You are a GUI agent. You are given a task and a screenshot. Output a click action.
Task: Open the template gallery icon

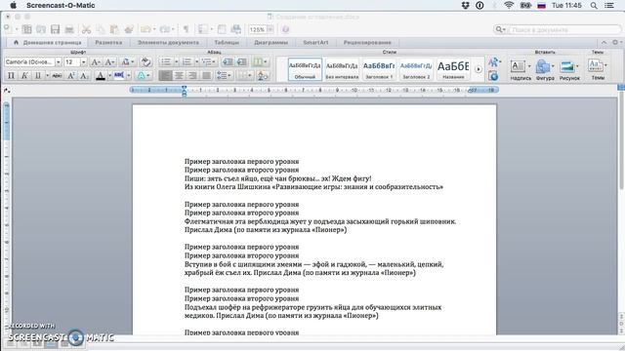click(x=26, y=29)
